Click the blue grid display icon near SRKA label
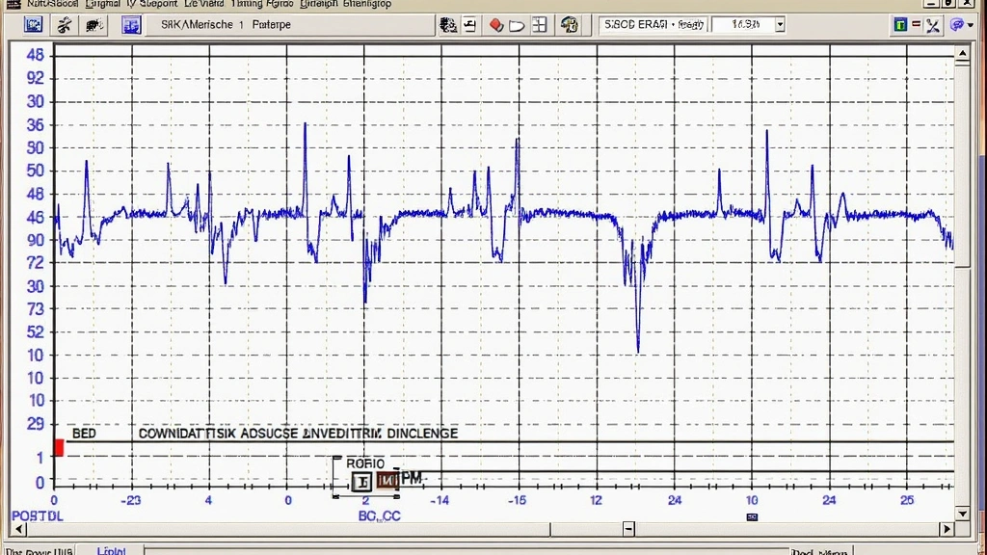Viewport: 987px width, 555px height. (x=132, y=24)
